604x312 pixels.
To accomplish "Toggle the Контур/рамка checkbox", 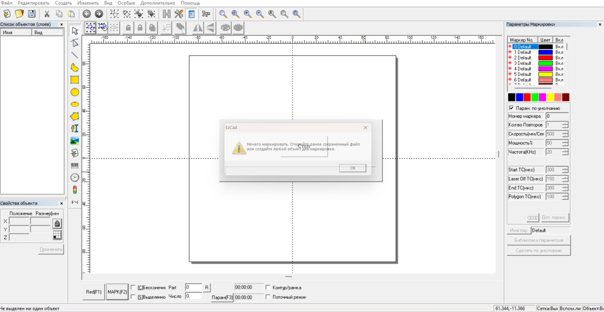I will click(x=268, y=287).
